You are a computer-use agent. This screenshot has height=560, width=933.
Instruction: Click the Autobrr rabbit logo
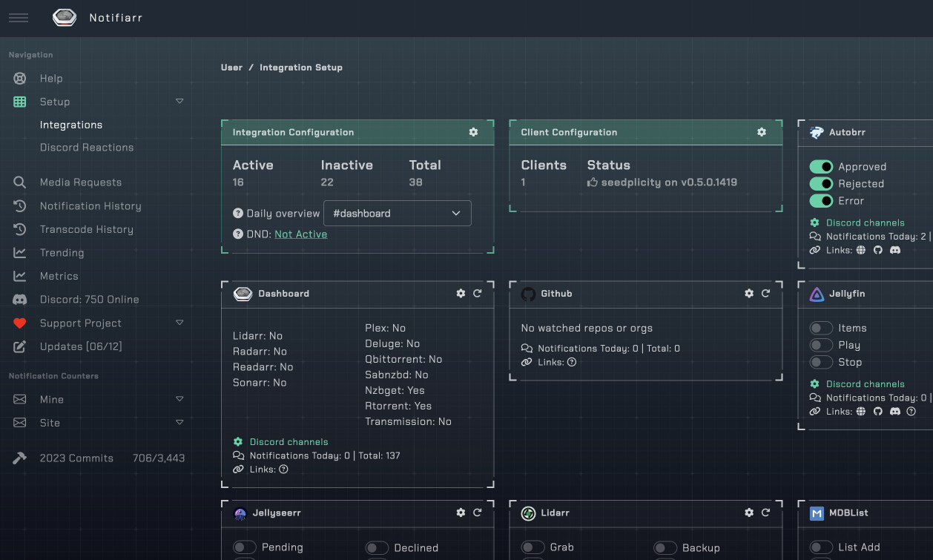(x=817, y=133)
